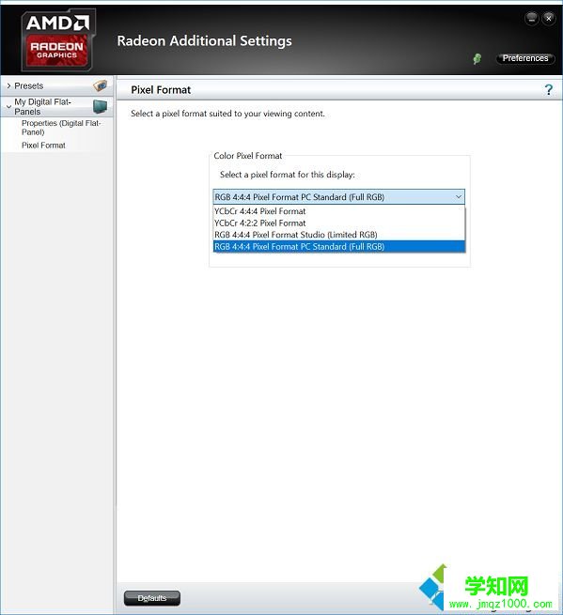Expand the Presets section

[8, 85]
